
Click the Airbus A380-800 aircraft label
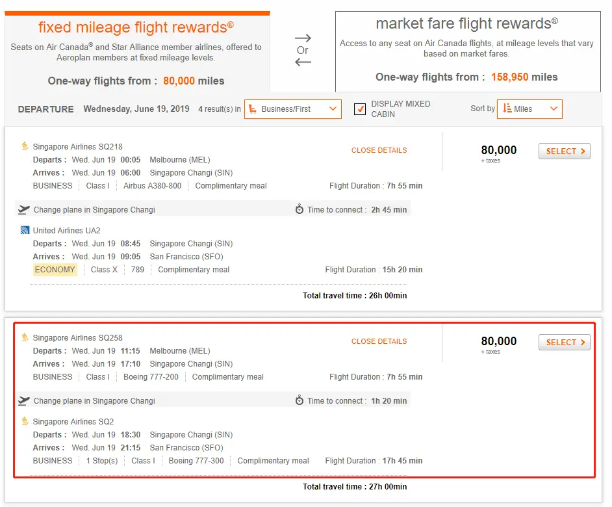(x=153, y=186)
